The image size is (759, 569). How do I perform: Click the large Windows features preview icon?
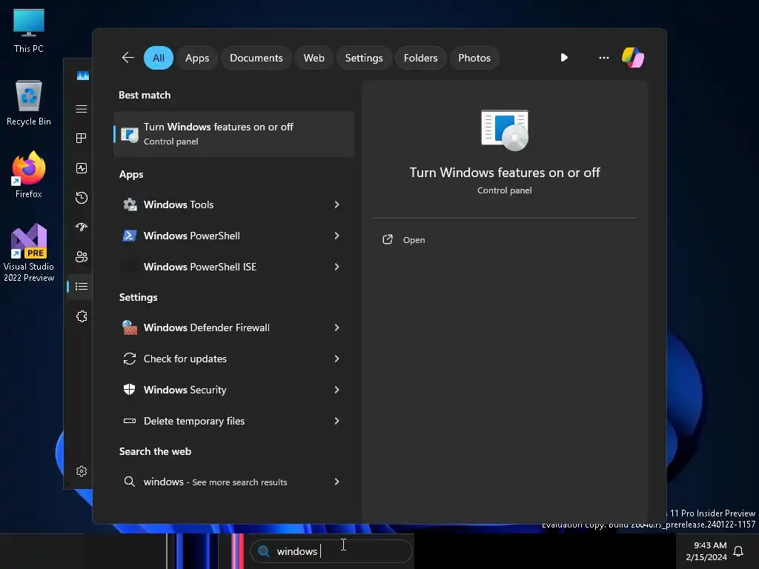[504, 130]
